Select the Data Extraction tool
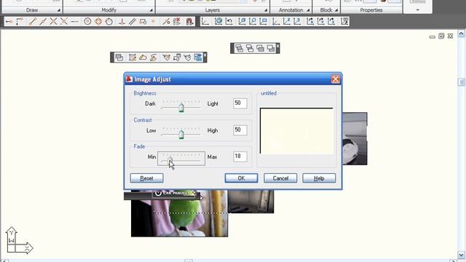This screenshot has height=262, width=466. 197,57
